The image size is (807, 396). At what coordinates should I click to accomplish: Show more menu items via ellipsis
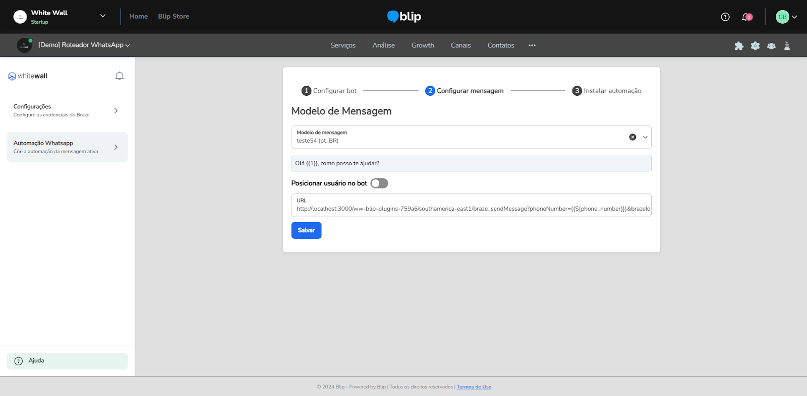tap(532, 45)
